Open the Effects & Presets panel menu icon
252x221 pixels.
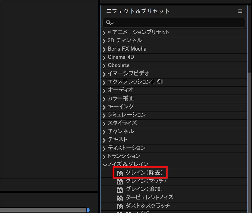240,11
